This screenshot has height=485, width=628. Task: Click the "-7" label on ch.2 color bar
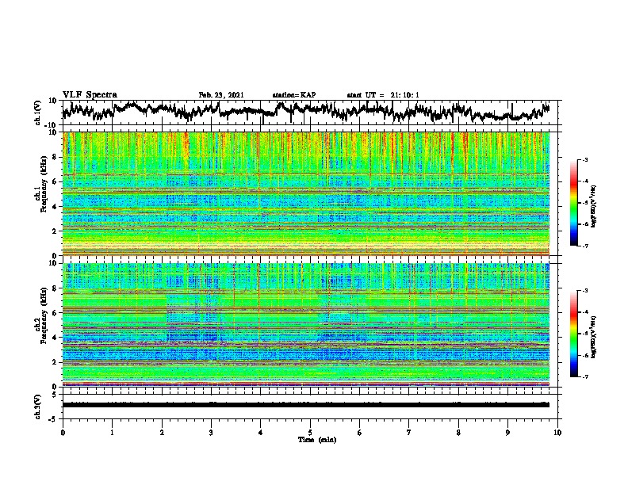point(584,376)
